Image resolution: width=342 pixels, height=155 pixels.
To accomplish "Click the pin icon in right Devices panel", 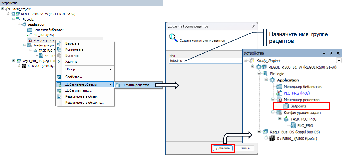I will 331,54.
